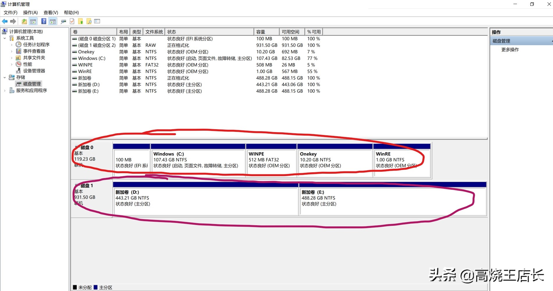Screen dimensions: 553x291
Task: Sort by the 类型 column header
Action: [x=136, y=32]
